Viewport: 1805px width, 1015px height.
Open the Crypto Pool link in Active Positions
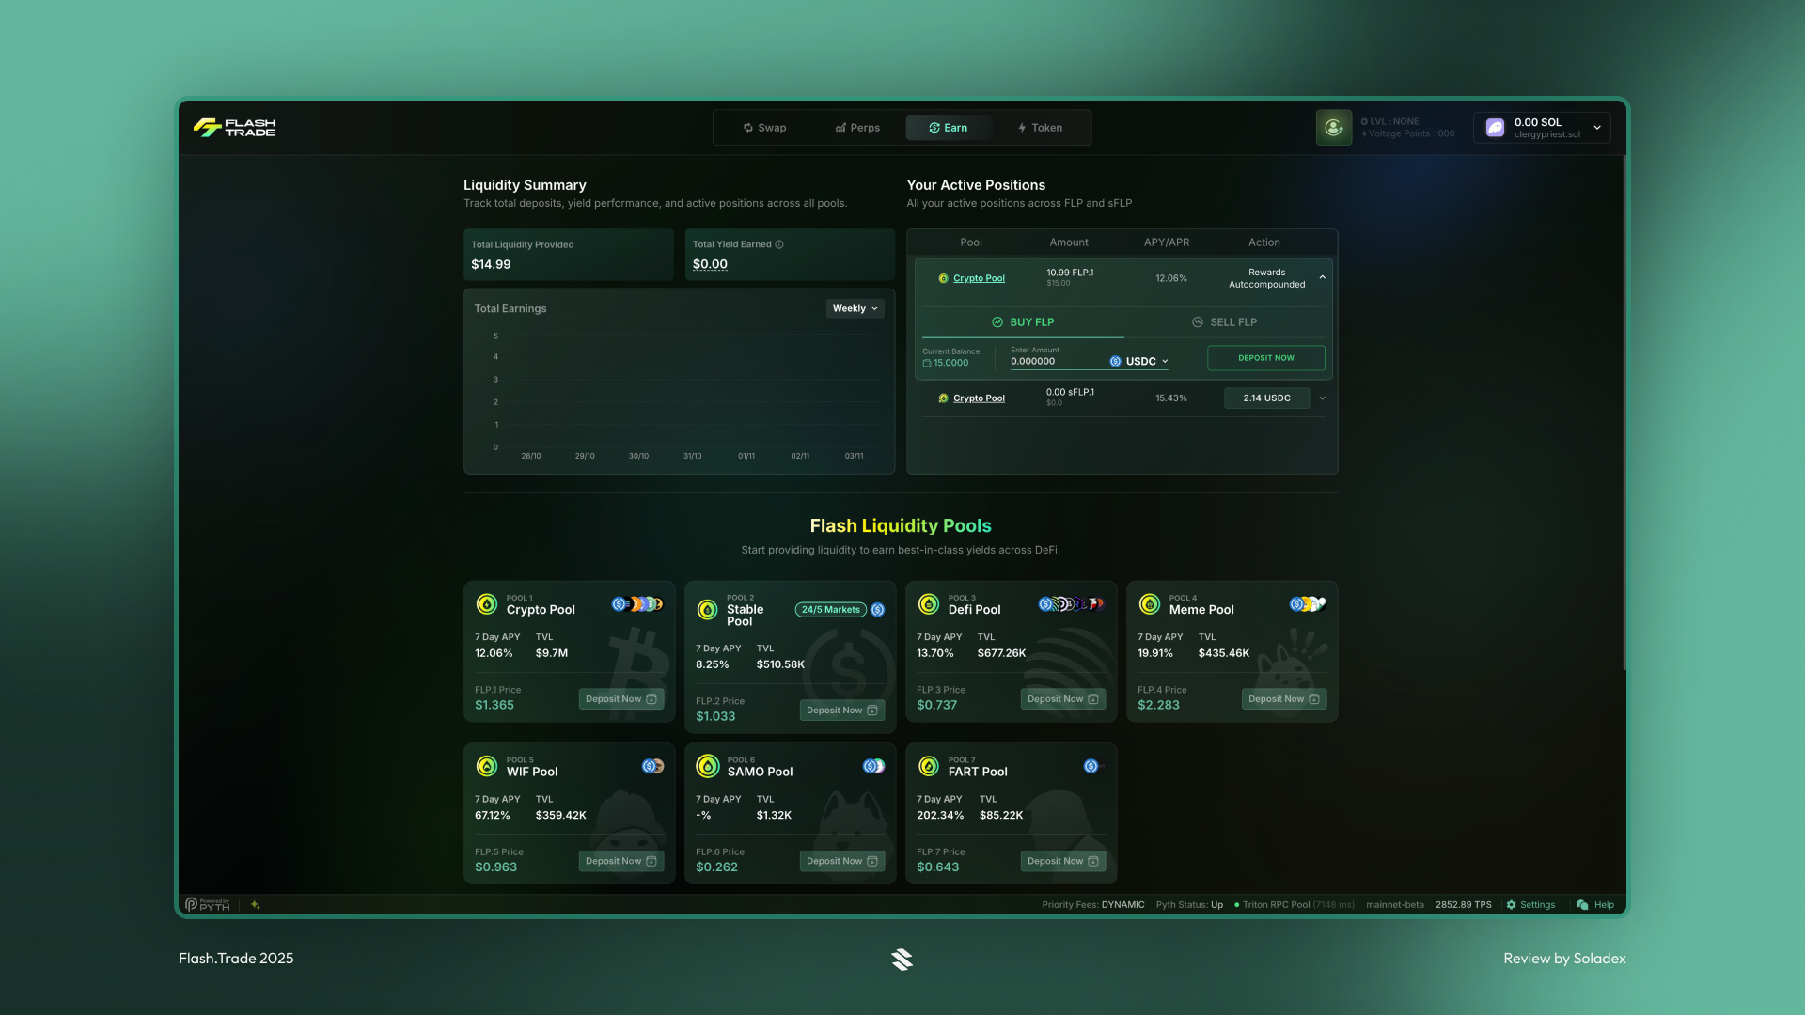979,277
